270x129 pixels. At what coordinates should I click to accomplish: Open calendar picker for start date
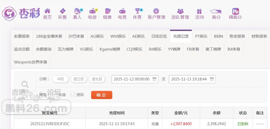coord(155,79)
